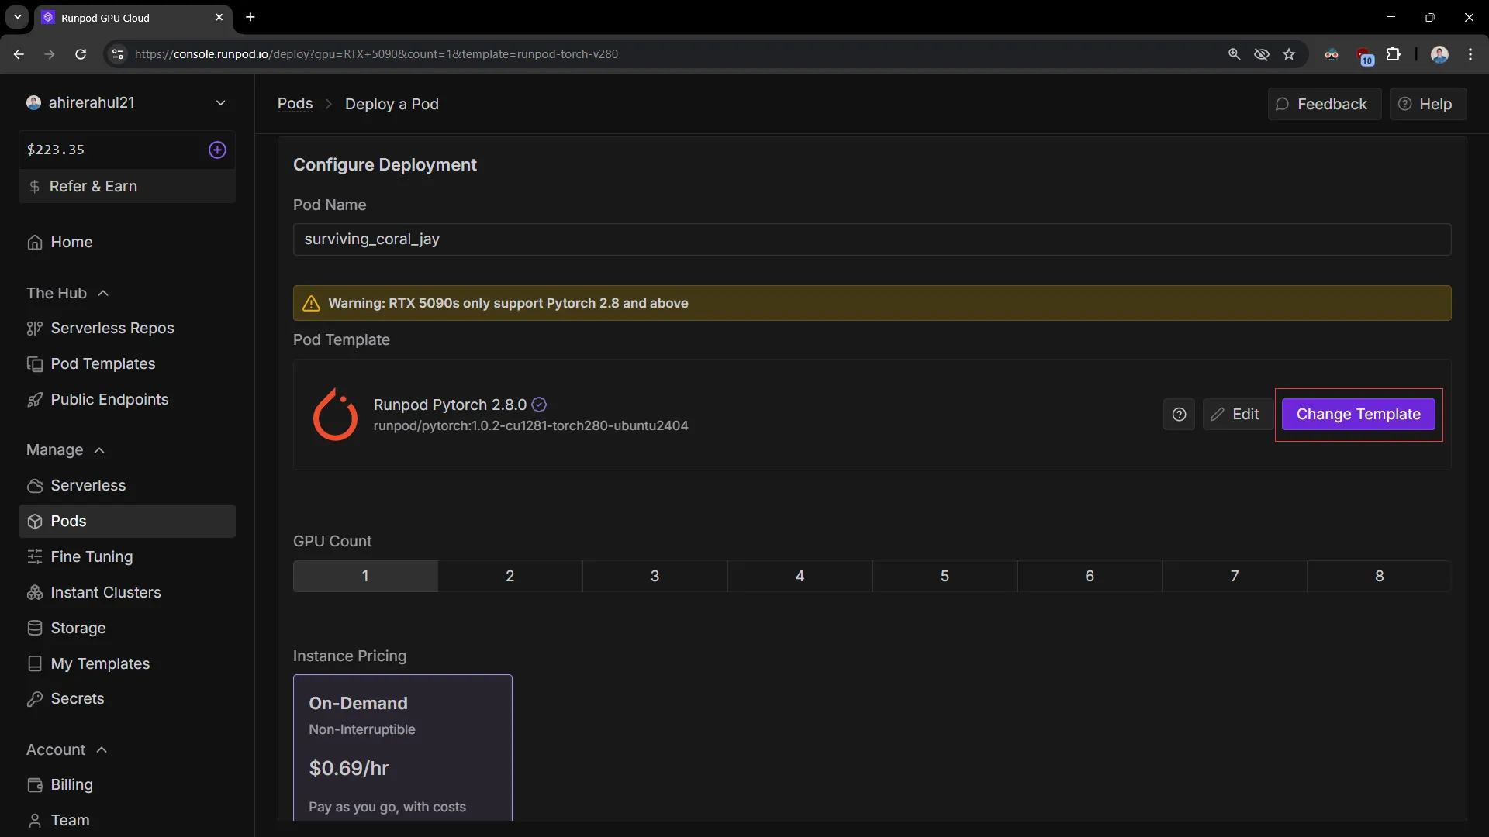Click the Pod Name input field
Screen dimensions: 1489x837
point(872,239)
